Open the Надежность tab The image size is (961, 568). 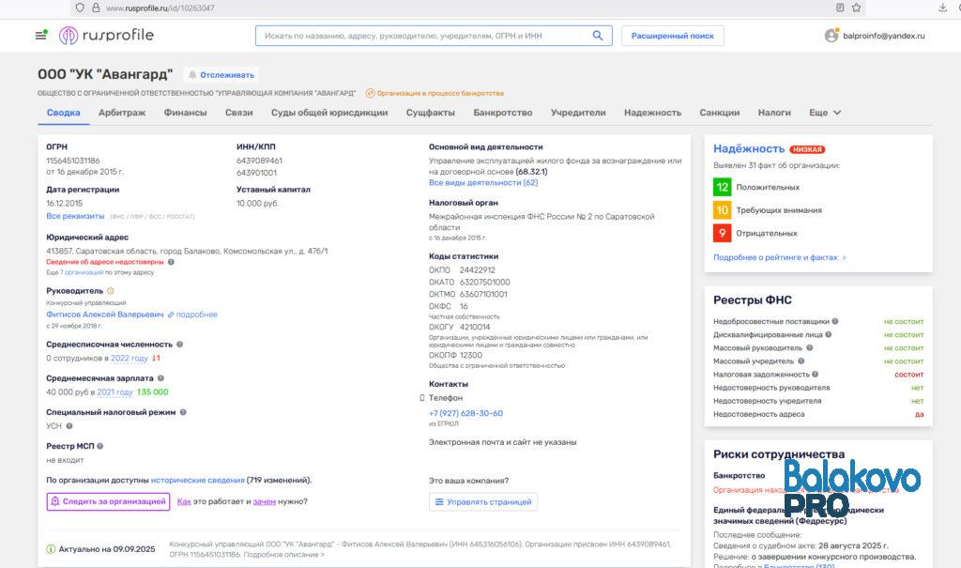tap(653, 113)
